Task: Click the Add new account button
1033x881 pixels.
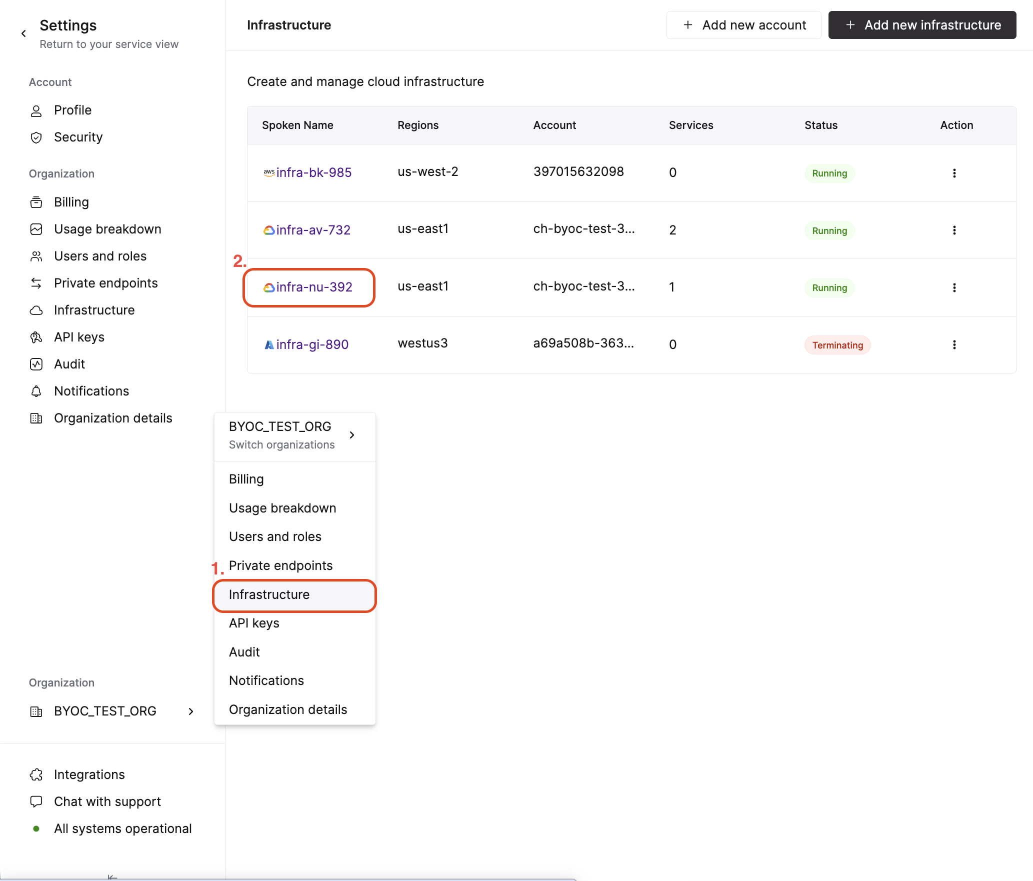Action: coord(743,25)
